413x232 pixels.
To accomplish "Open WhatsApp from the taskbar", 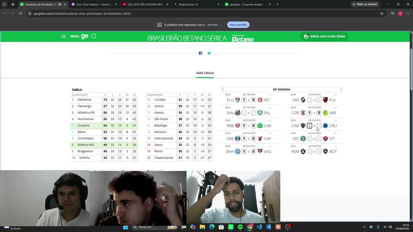I will click(231, 227).
